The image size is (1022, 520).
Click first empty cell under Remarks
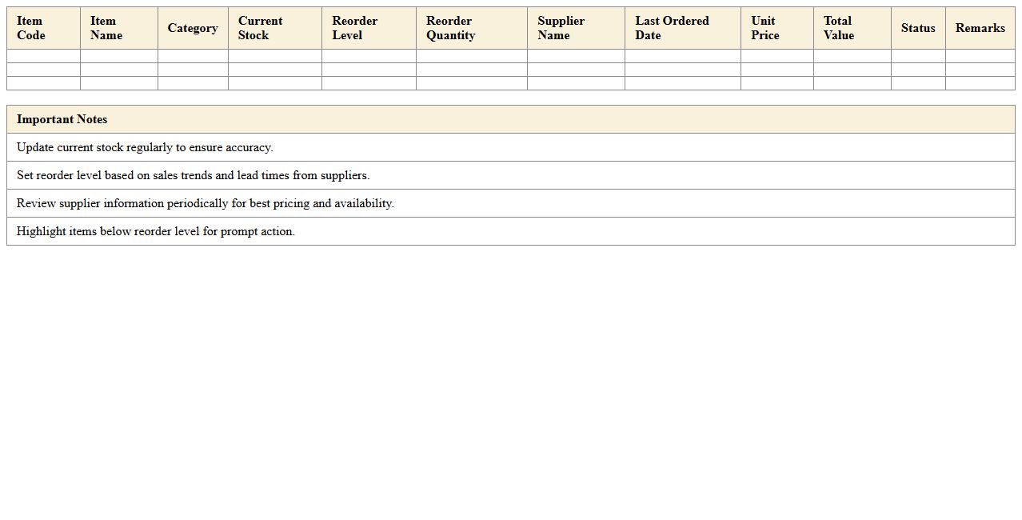tap(980, 56)
